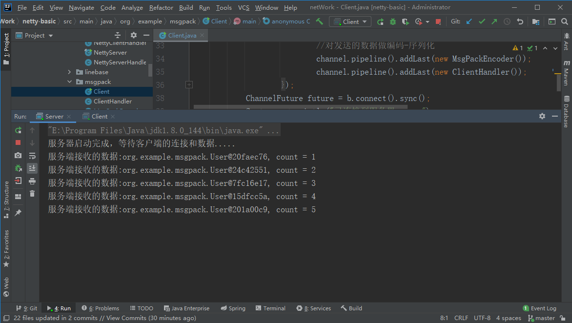Image resolution: width=572 pixels, height=323 pixels.
Task: Clear console with trash icon
Action: [32, 194]
